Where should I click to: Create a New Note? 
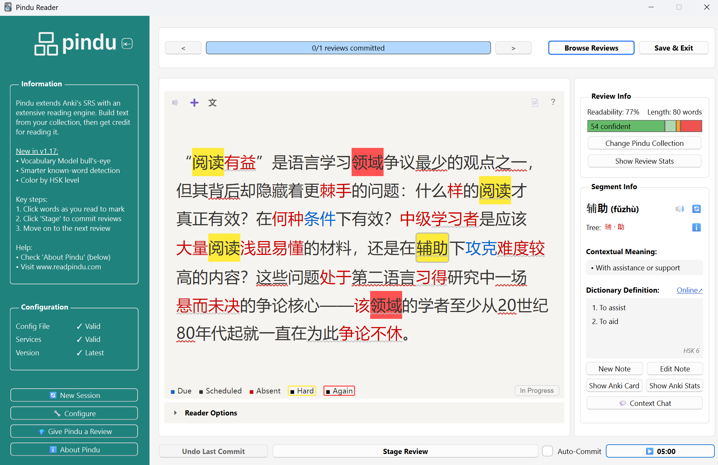tap(614, 369)
